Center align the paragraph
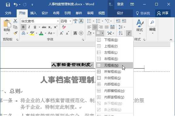Image resolution: width=175 pixels, height=120 pixels. [x=95, y=27]
